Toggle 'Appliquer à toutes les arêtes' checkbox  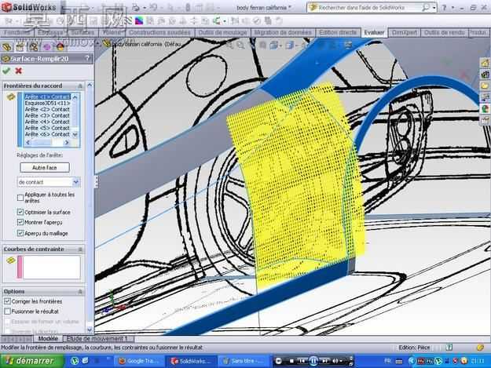click(20, 198)
